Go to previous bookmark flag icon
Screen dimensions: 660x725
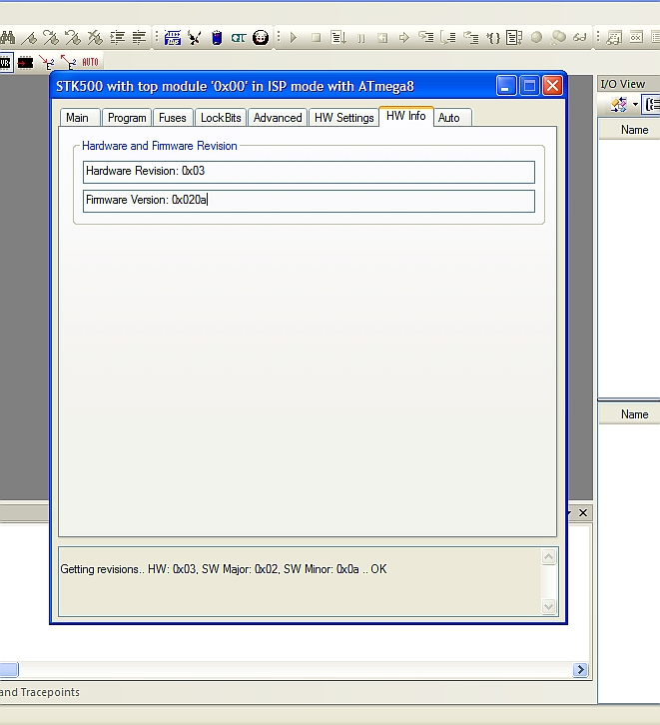(73, 38)
